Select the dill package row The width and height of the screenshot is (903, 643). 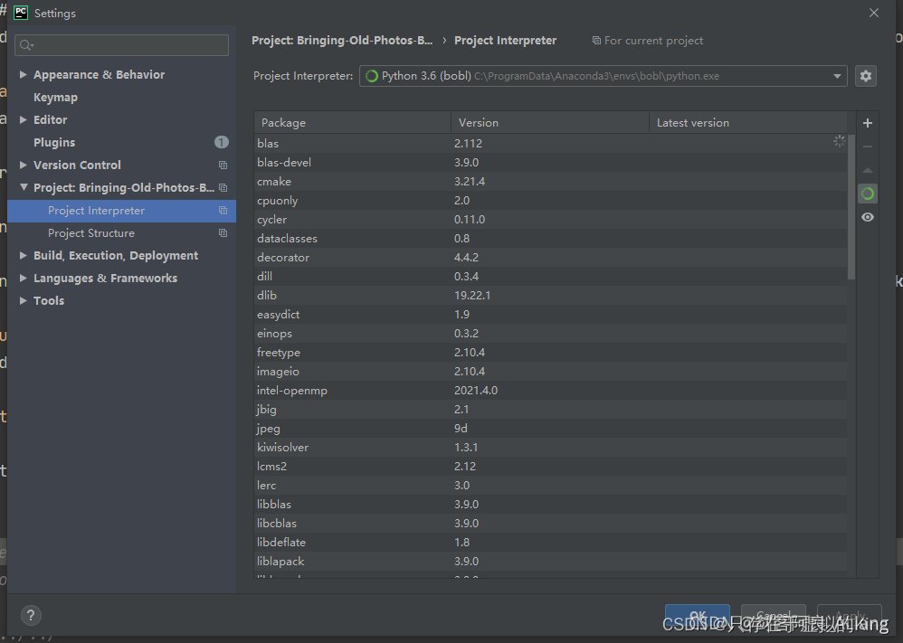[550, 277]
